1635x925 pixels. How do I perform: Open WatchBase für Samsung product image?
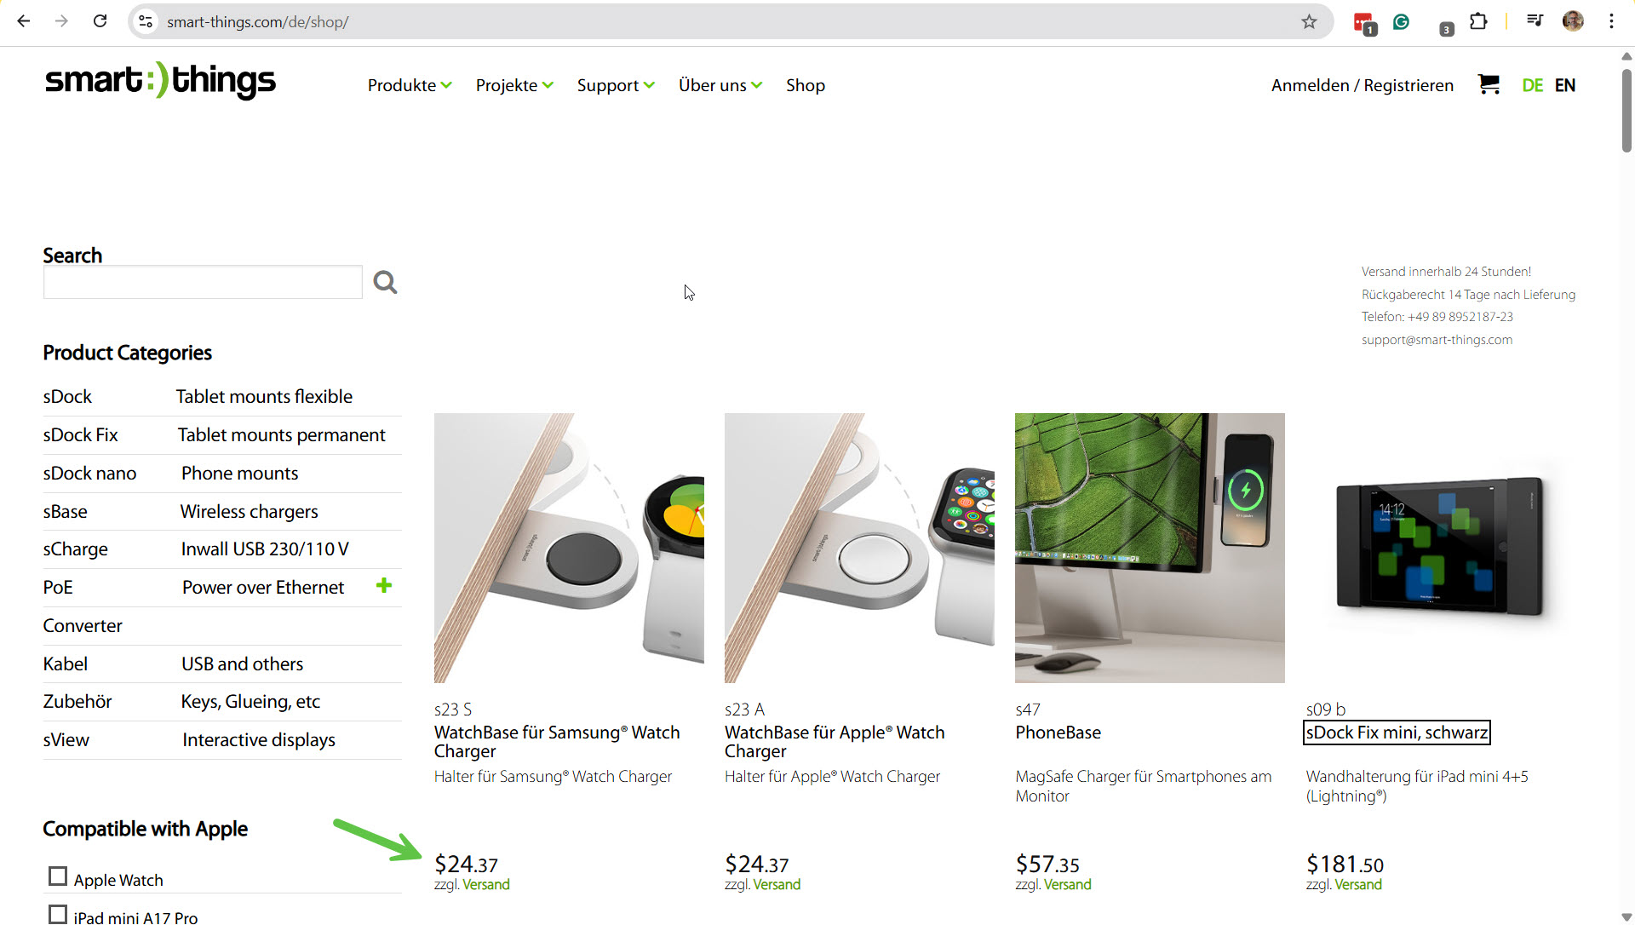[x=569, y=548]
